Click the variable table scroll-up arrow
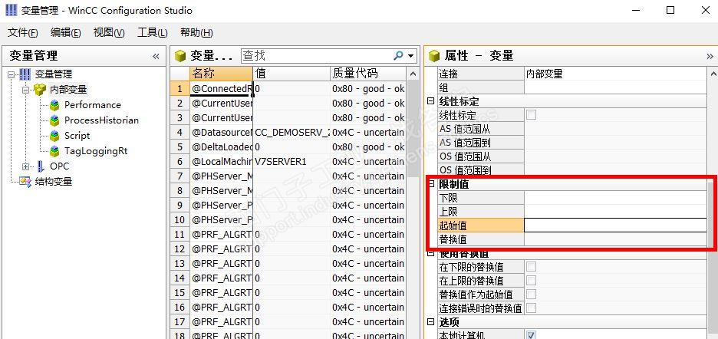 (413, 74)
